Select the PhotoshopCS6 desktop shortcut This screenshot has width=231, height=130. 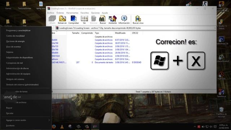click(222, 41)
